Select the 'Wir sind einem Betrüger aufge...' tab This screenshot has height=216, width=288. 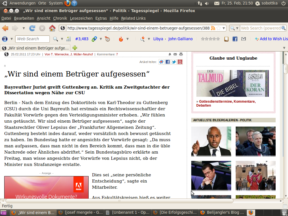35,48
